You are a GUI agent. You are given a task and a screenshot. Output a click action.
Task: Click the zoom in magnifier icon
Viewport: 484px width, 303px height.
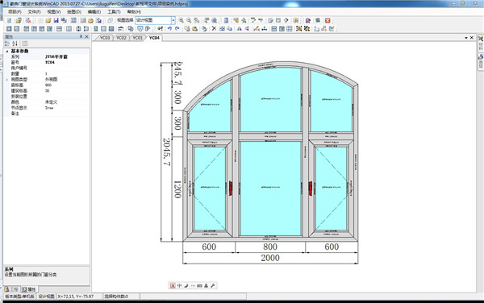tap(181, 20)
